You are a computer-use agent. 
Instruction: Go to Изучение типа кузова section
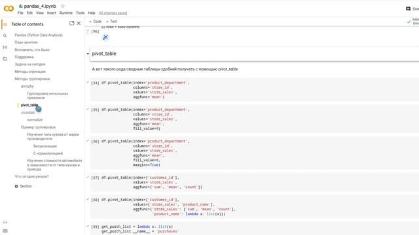coord(53,136)
